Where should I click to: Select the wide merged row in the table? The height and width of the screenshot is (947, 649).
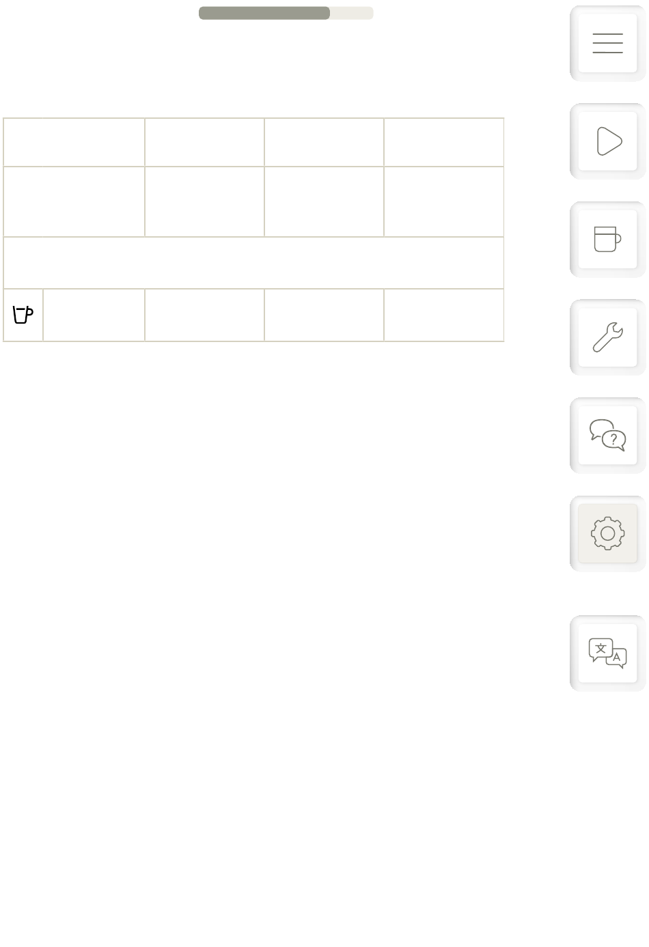tap(253, 263)
